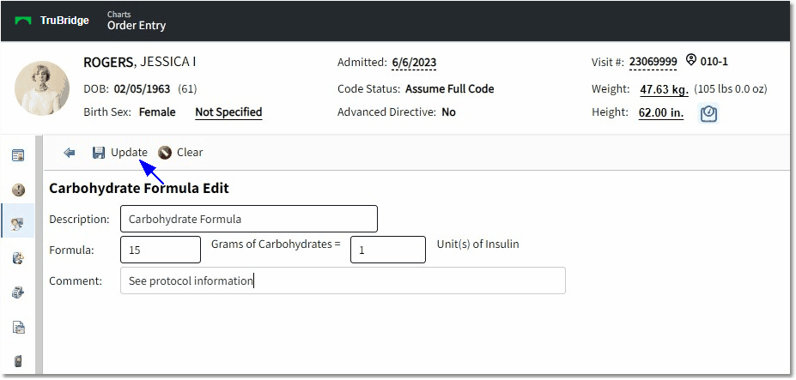Open the Visit number 23069999 link

[x=653, y=62]
